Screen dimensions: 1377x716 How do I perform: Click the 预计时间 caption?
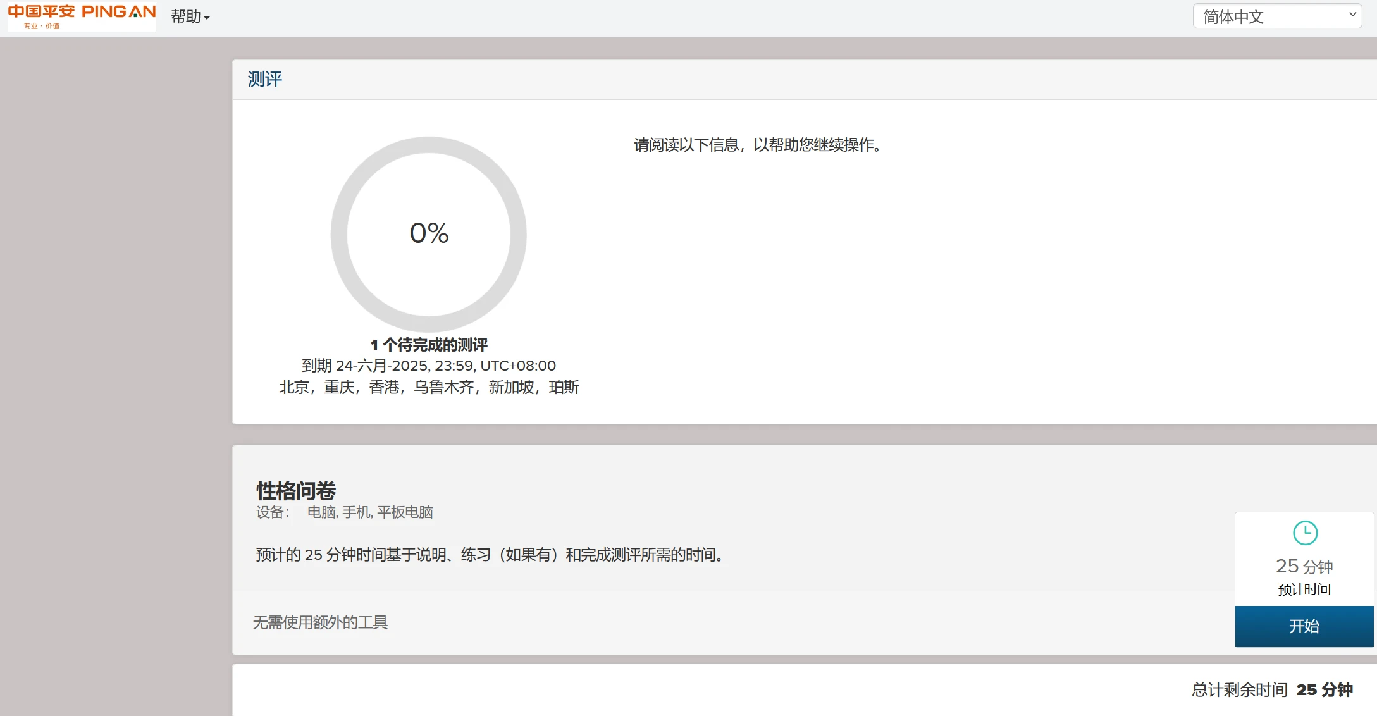click(1304, 589)
